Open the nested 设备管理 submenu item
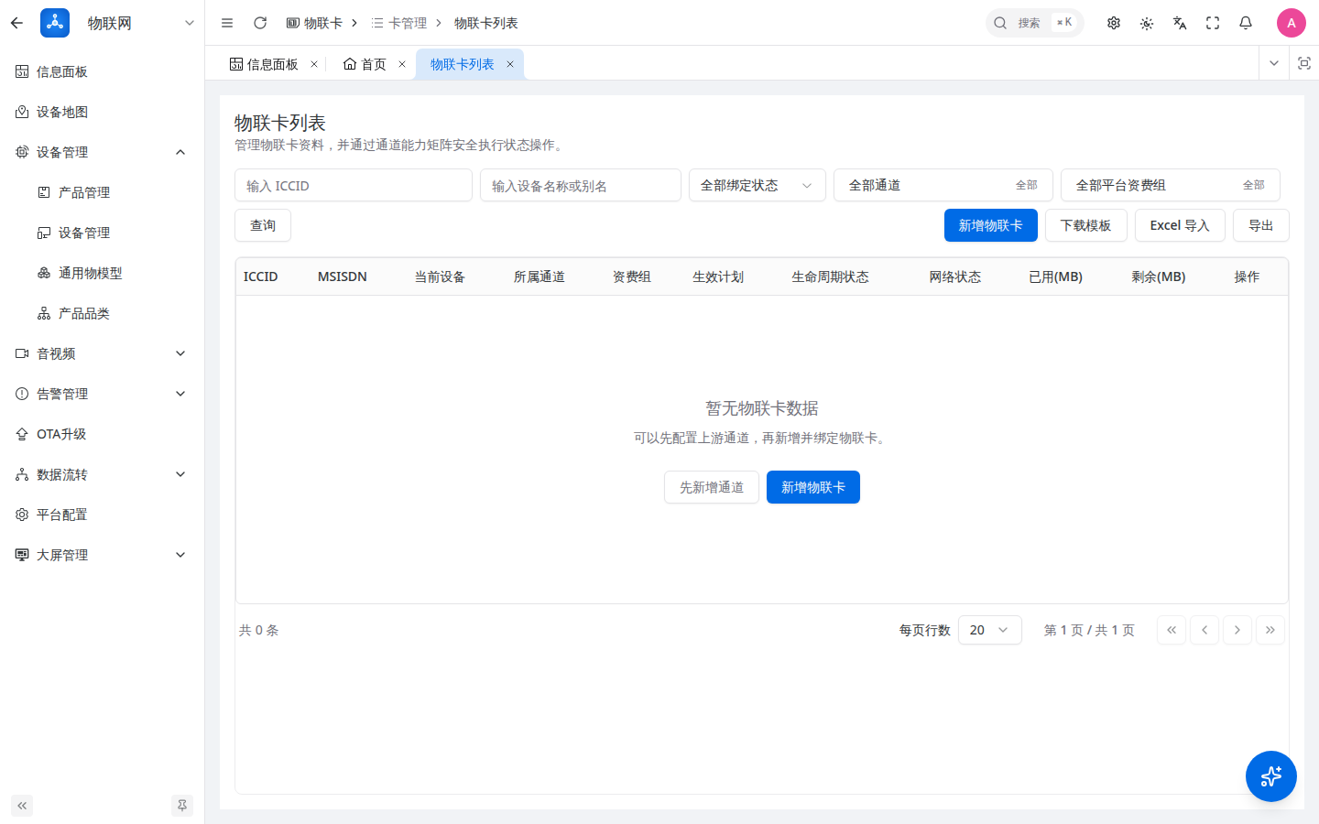 click(103, 233)
